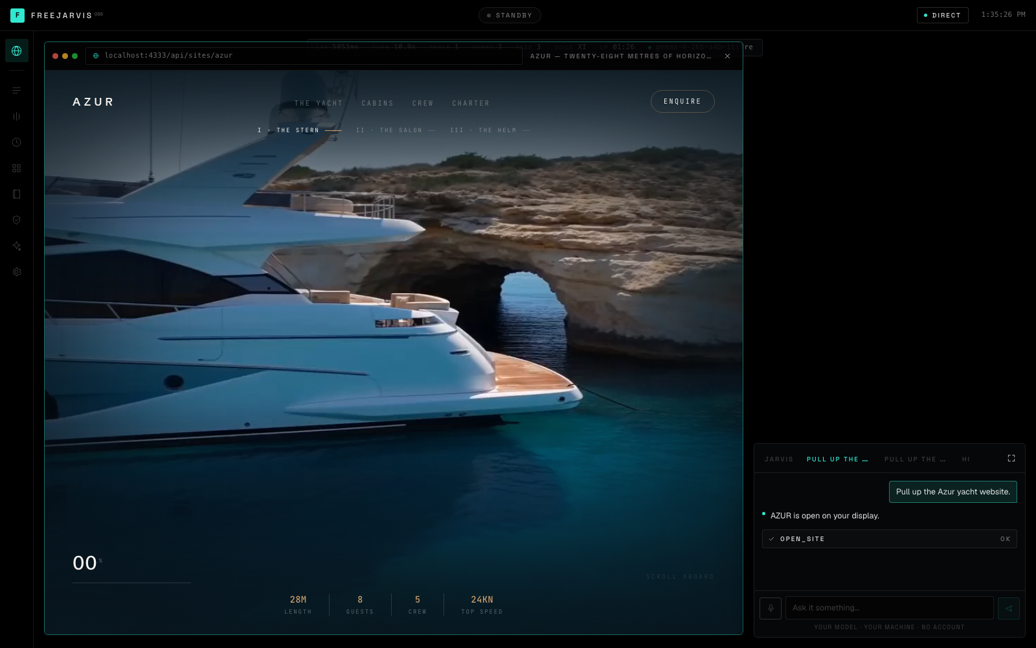1036x648 pixels.
Task: Select the grey inactive PULL UP THE tab
Action: pyautogui.click(x=915, y=459)
